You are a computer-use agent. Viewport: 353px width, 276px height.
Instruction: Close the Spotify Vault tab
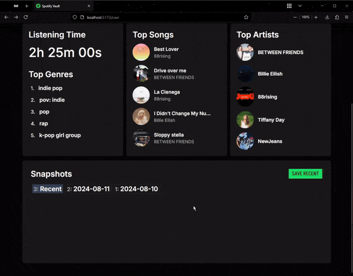pos(89,6)
